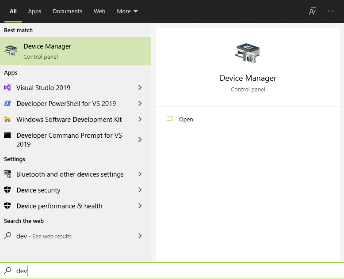This screenshot has width=344, height=279.
Task: Click the large Device Manager preview icon
Action: pos(247,53)
